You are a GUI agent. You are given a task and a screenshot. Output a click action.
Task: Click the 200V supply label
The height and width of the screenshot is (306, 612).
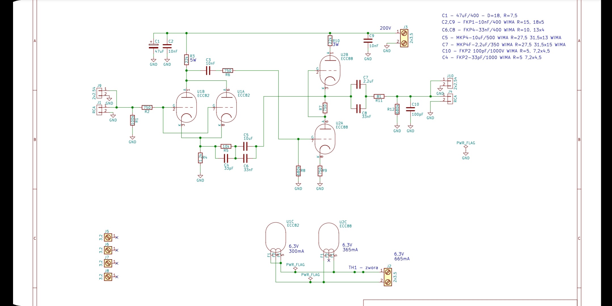pyautogui.click(x=385, y=28)
